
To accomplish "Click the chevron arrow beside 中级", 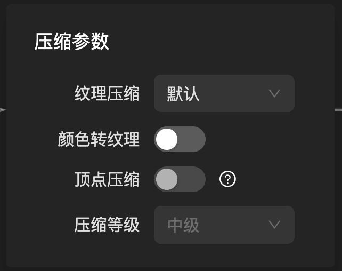I will tap(274, 225).
